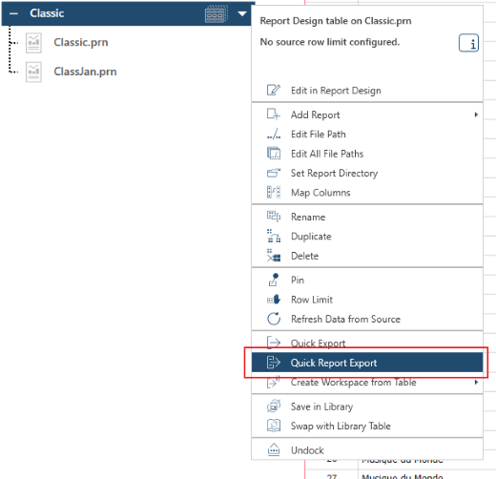
Task: Collapse the Classic table with minus button
Action: (13, 13)
